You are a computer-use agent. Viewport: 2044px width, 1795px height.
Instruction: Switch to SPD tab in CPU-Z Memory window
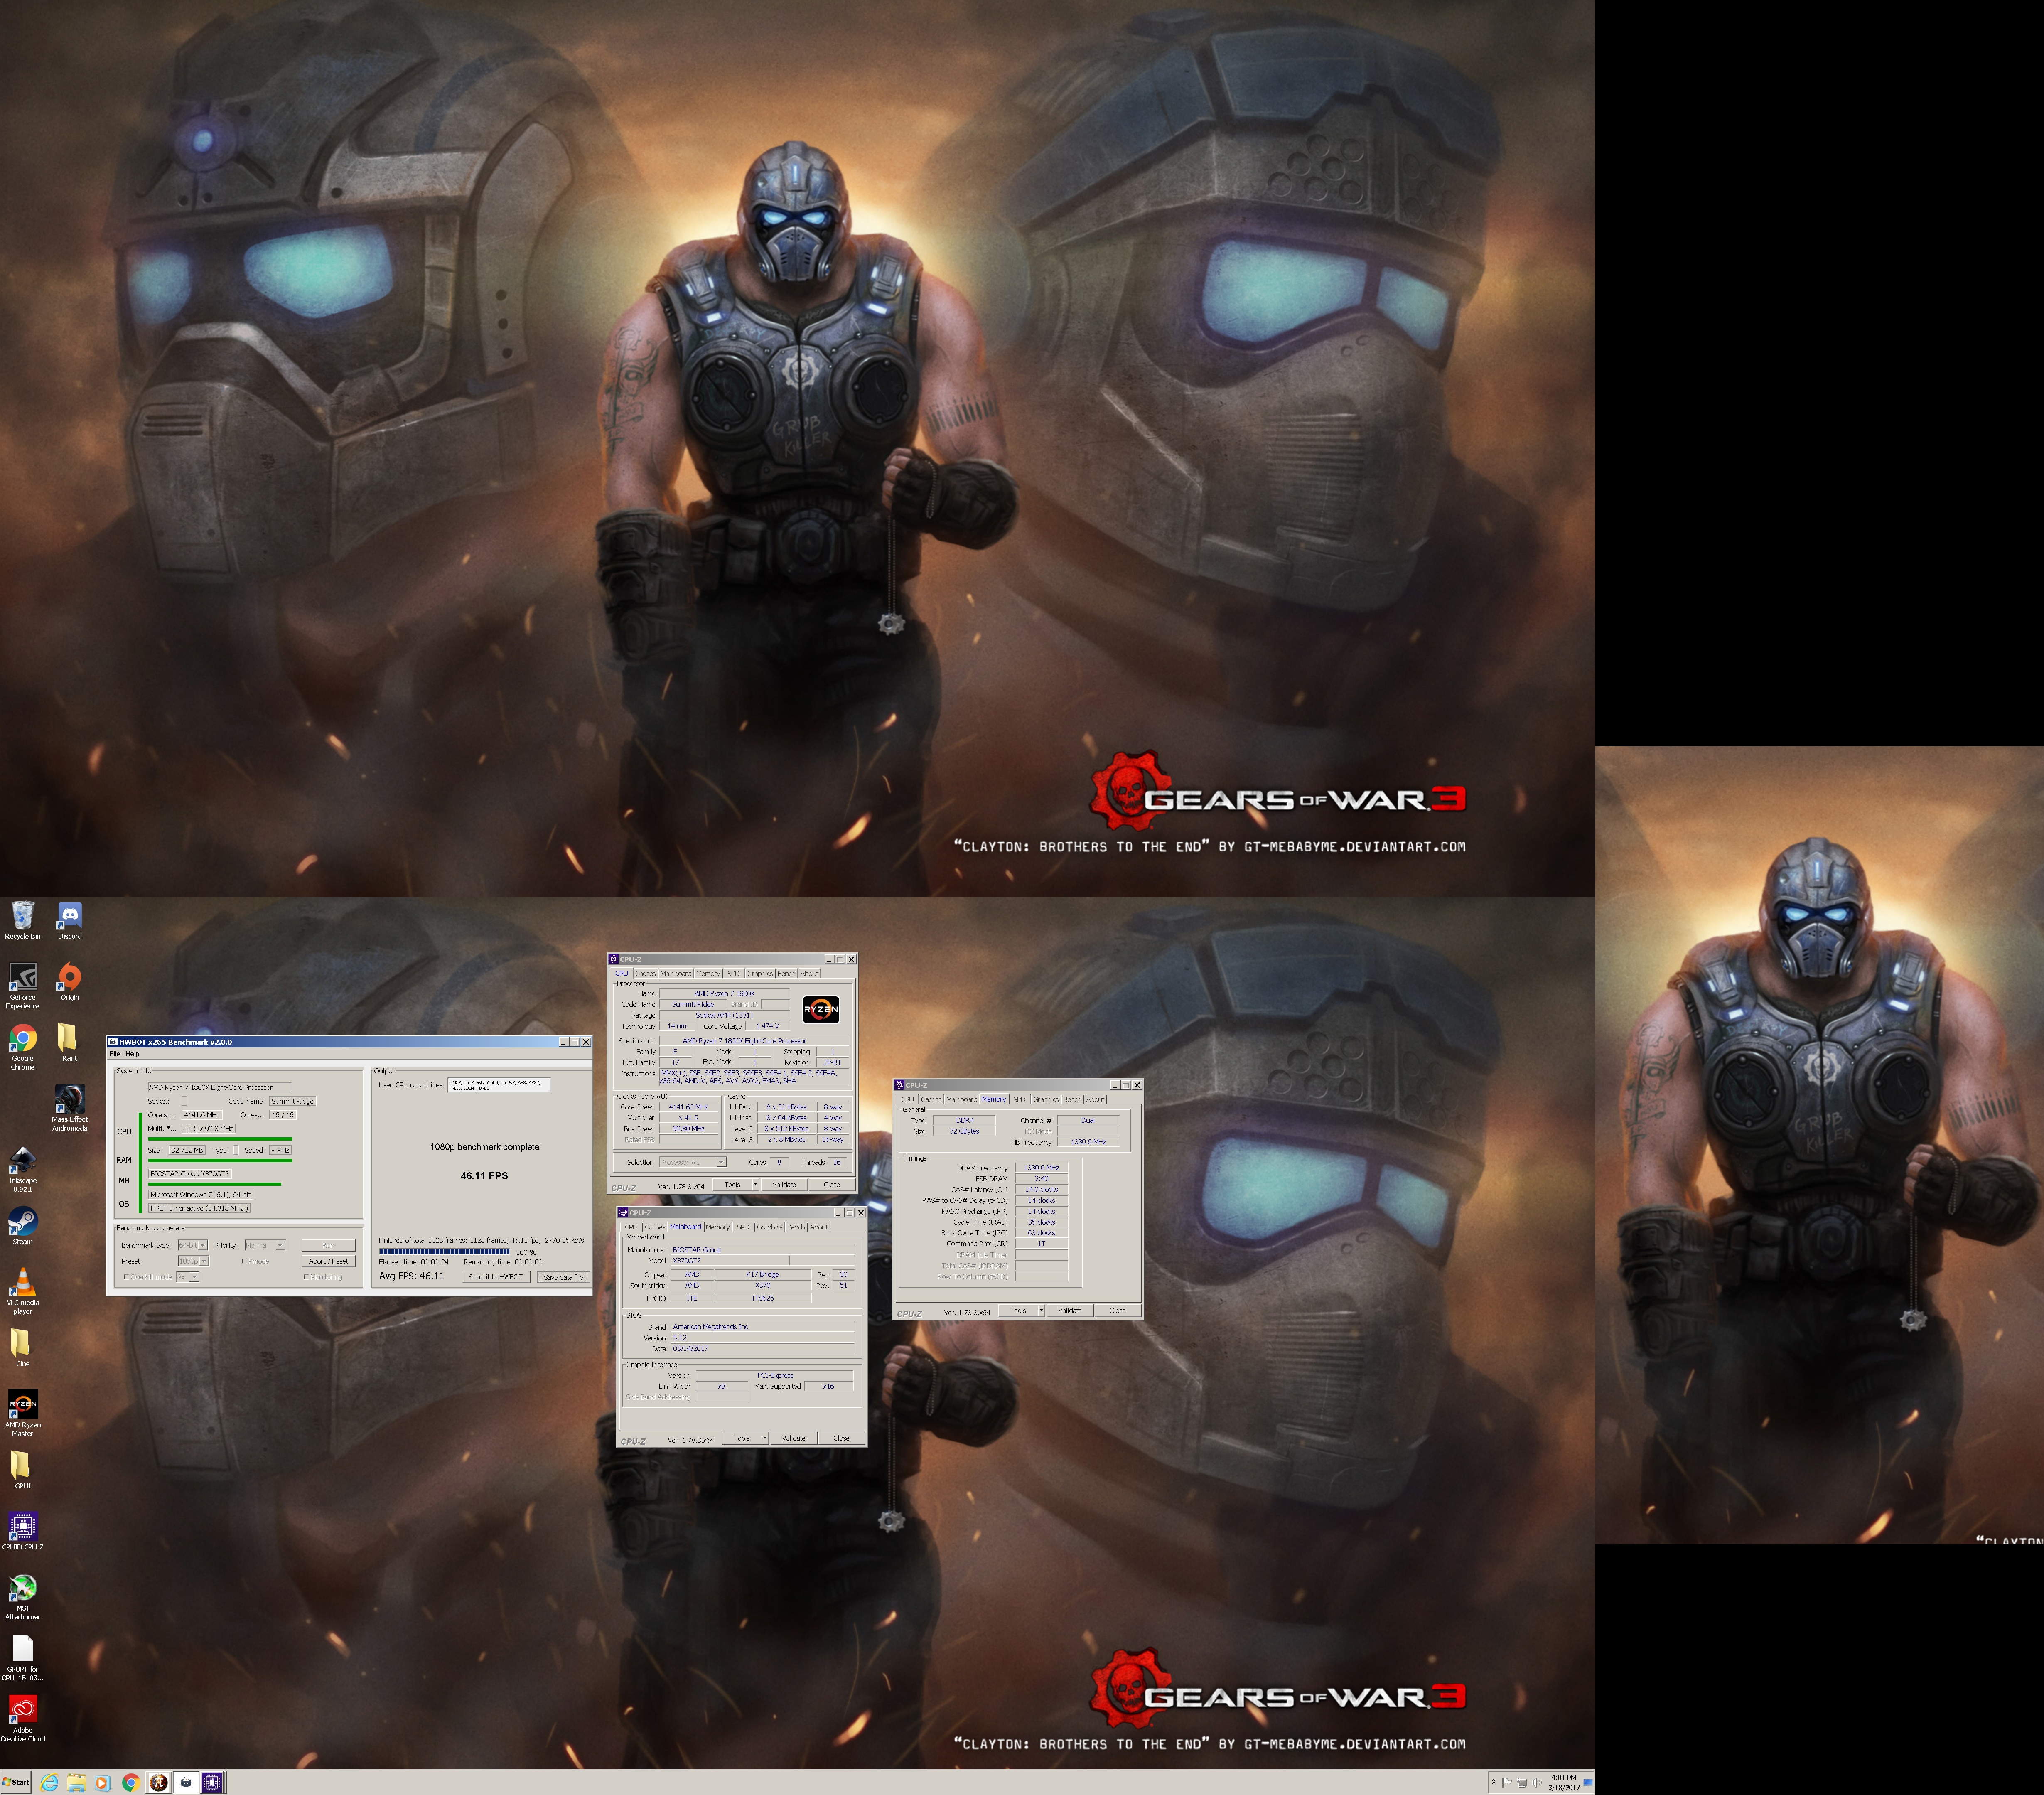[1019, 1100]
